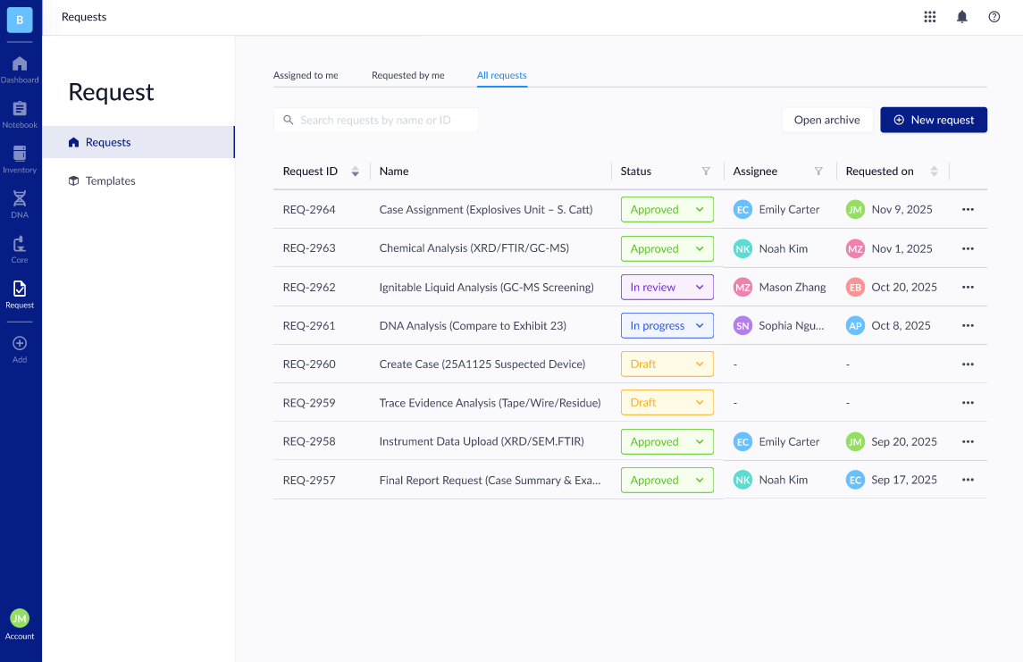The height and width of the screenshot is (662, 1023).
Task: Switch to the Requested by me tab
Action: (407, 75)
